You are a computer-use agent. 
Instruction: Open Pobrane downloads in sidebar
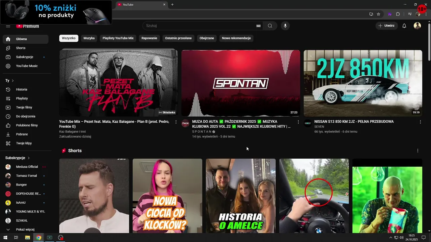26,134
